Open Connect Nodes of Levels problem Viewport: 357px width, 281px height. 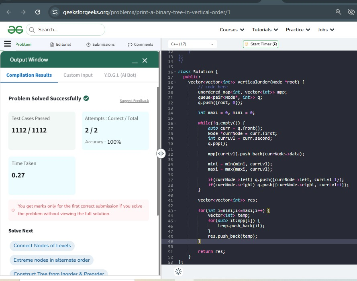click(42, 246)
